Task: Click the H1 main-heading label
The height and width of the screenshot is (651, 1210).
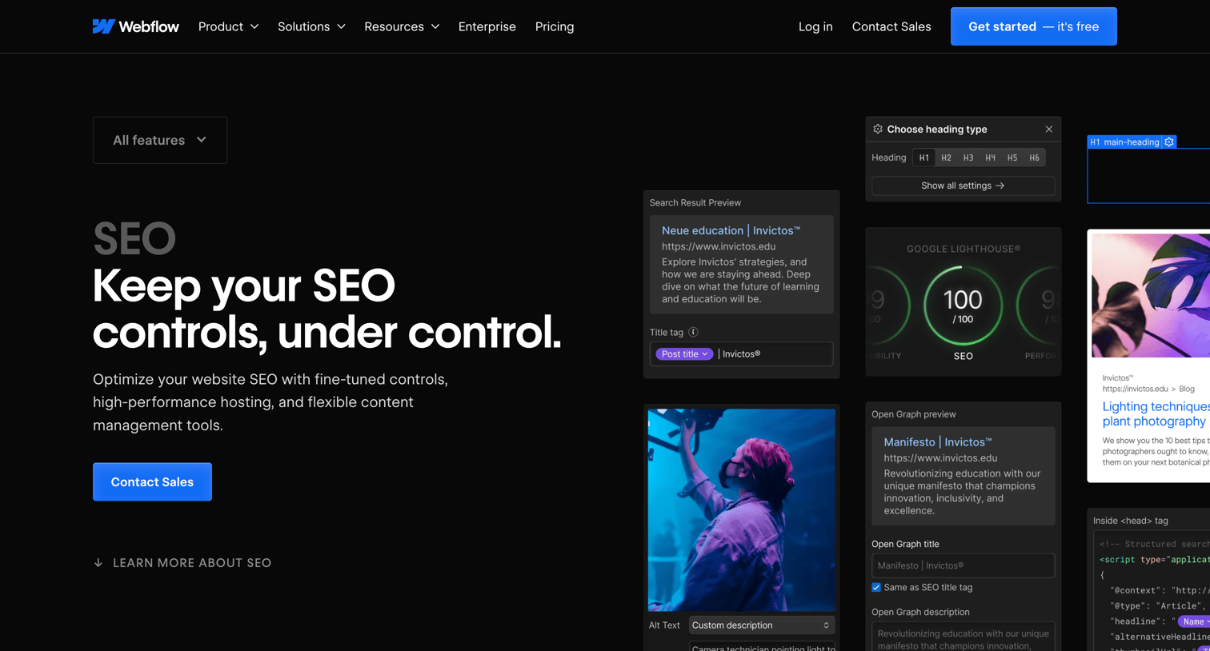Action: [x=1124, y=142]
